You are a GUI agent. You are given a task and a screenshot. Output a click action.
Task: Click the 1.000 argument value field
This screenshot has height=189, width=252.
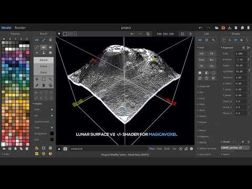pos(241,54)
